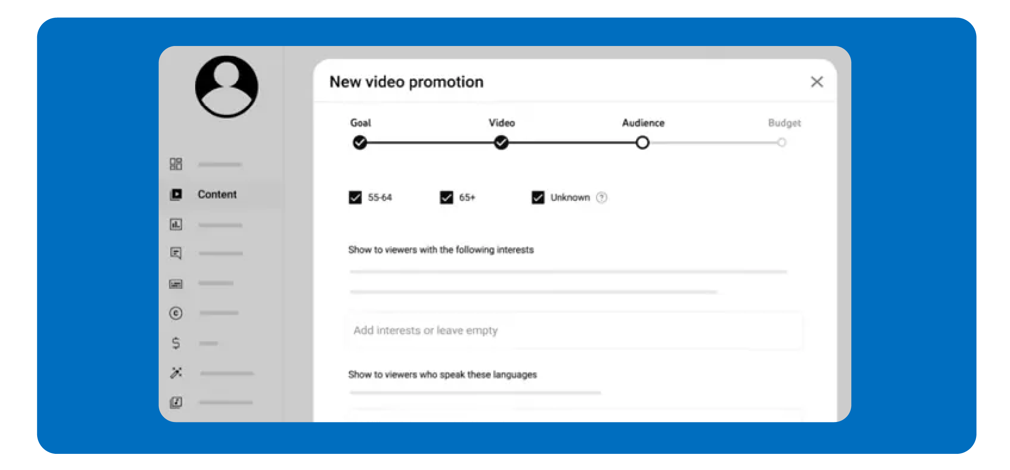Open the Comments icon in sidebar
This screenshot has height=470, width=1010.
(x=176, y=253)
